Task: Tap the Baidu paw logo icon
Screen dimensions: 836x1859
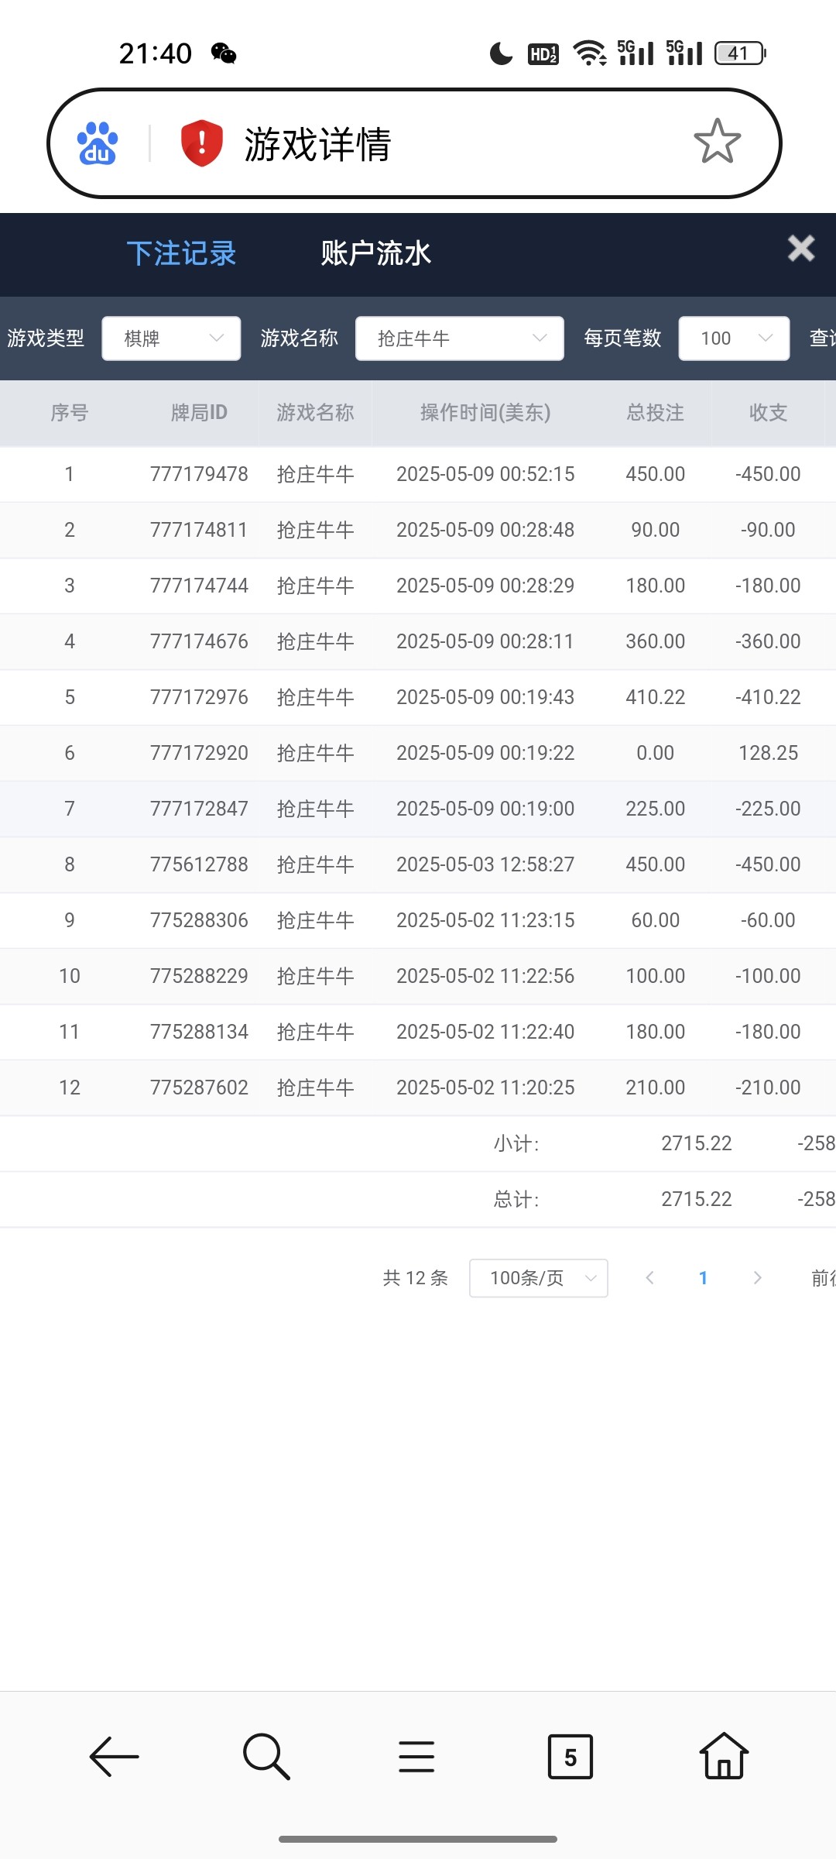Action: pyautogui.click(x=98, y=143)
